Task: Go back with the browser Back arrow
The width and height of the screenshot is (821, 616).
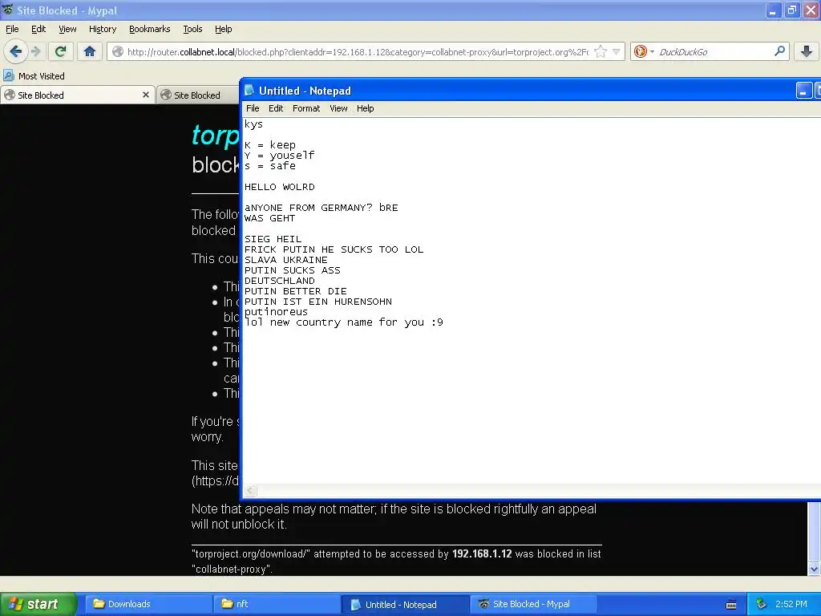Action: (x=15, y=51)
